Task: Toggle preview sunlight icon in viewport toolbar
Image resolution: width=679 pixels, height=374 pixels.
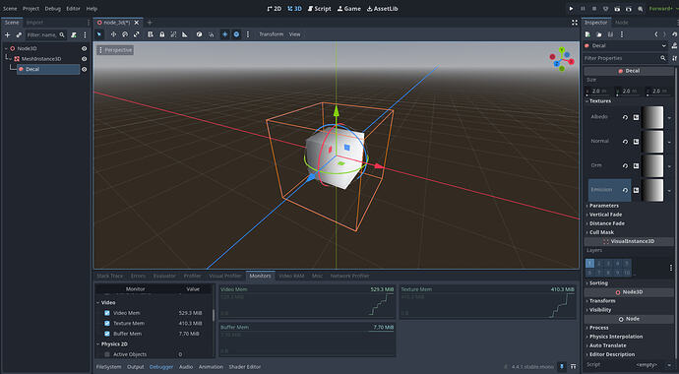Action: pyautogui.click(x=224, y=34)
